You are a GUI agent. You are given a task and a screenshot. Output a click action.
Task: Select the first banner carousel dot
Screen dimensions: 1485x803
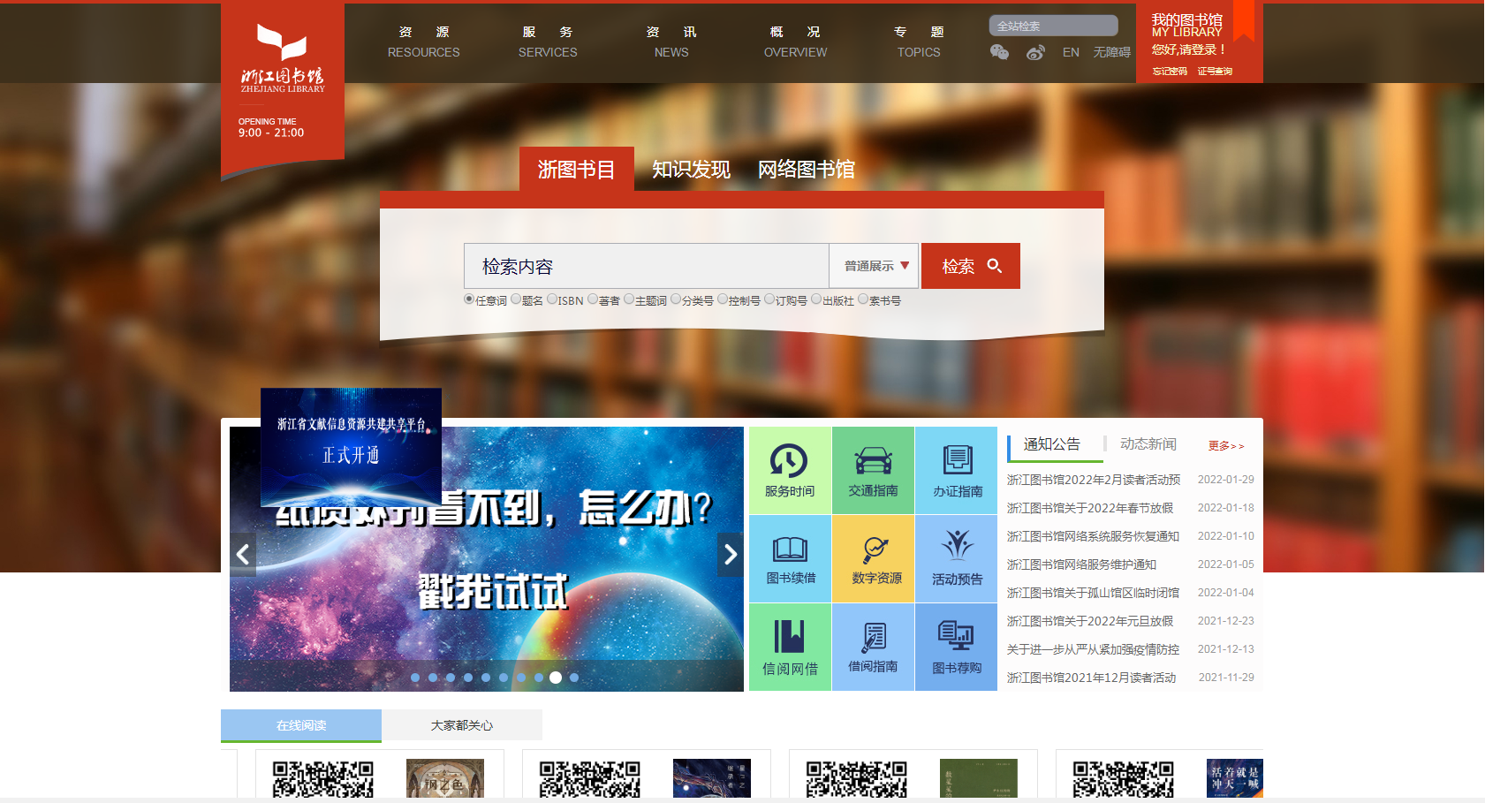[x=415, y=678]
